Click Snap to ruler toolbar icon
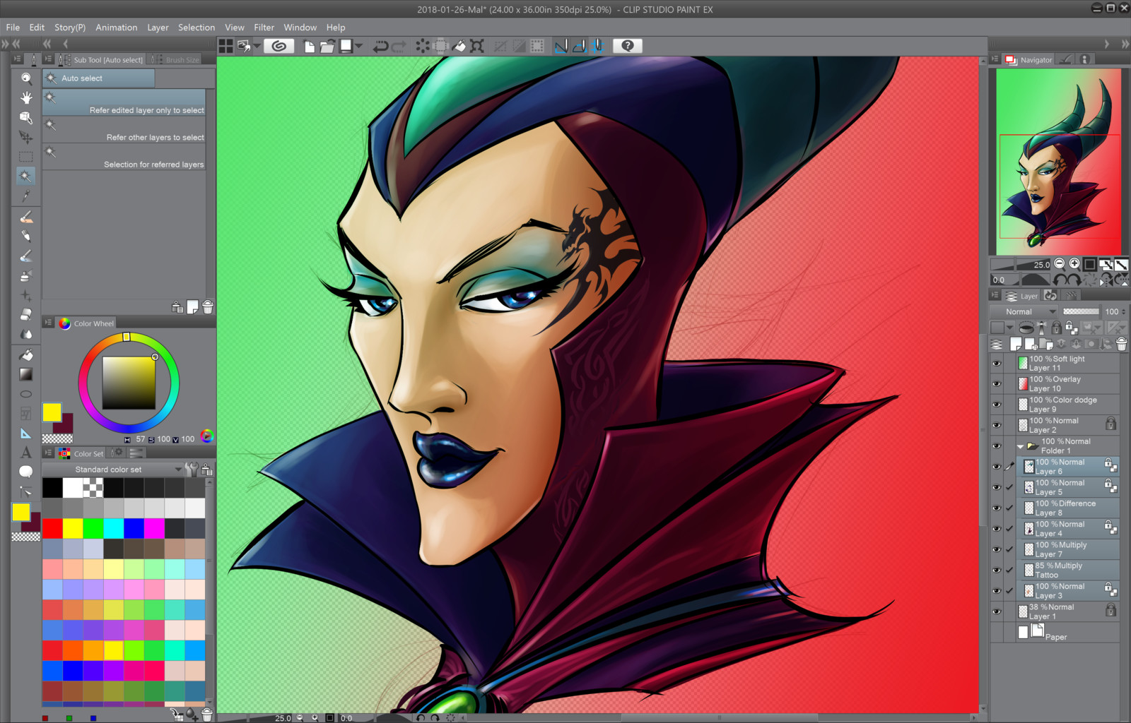 click(x=561, y=46)
